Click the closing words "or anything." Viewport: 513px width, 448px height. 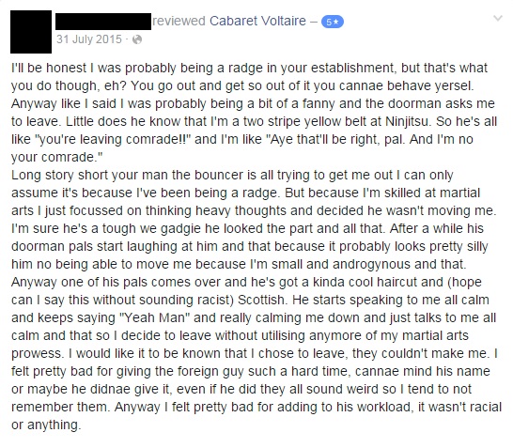(46, 425)
